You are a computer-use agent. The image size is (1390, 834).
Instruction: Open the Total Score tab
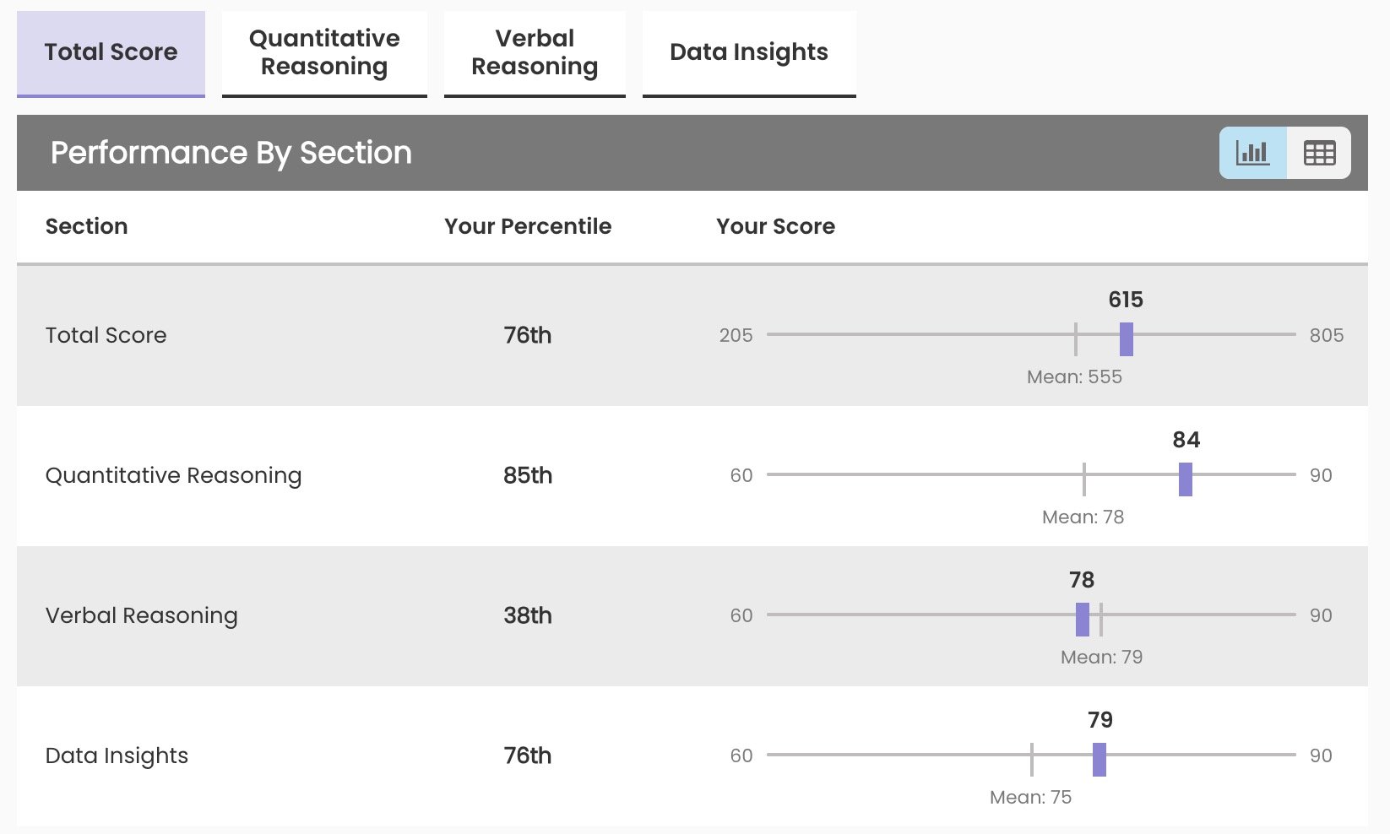point(111,52)
